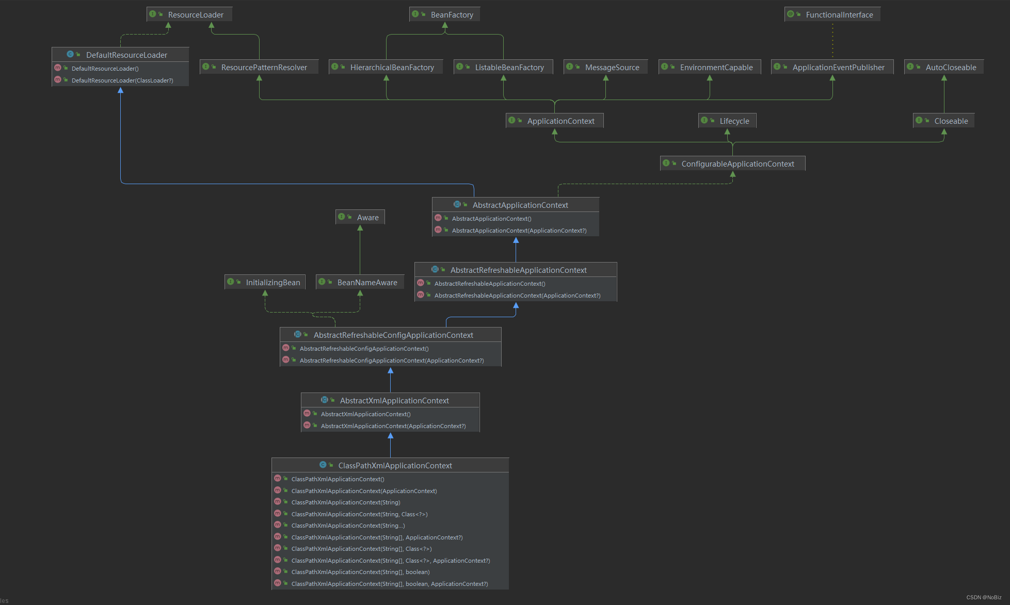Select constructor ClassPathXmlApplicationContext(String, Class<?>)

click(x=359, y=514)
